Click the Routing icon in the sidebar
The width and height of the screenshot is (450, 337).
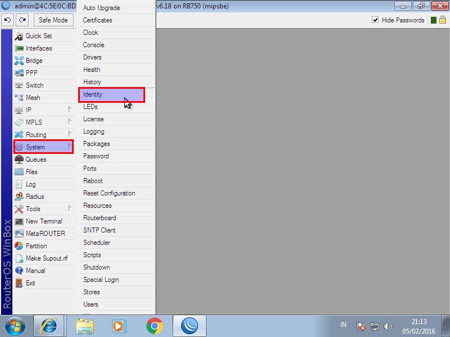(x=19, y=135)
